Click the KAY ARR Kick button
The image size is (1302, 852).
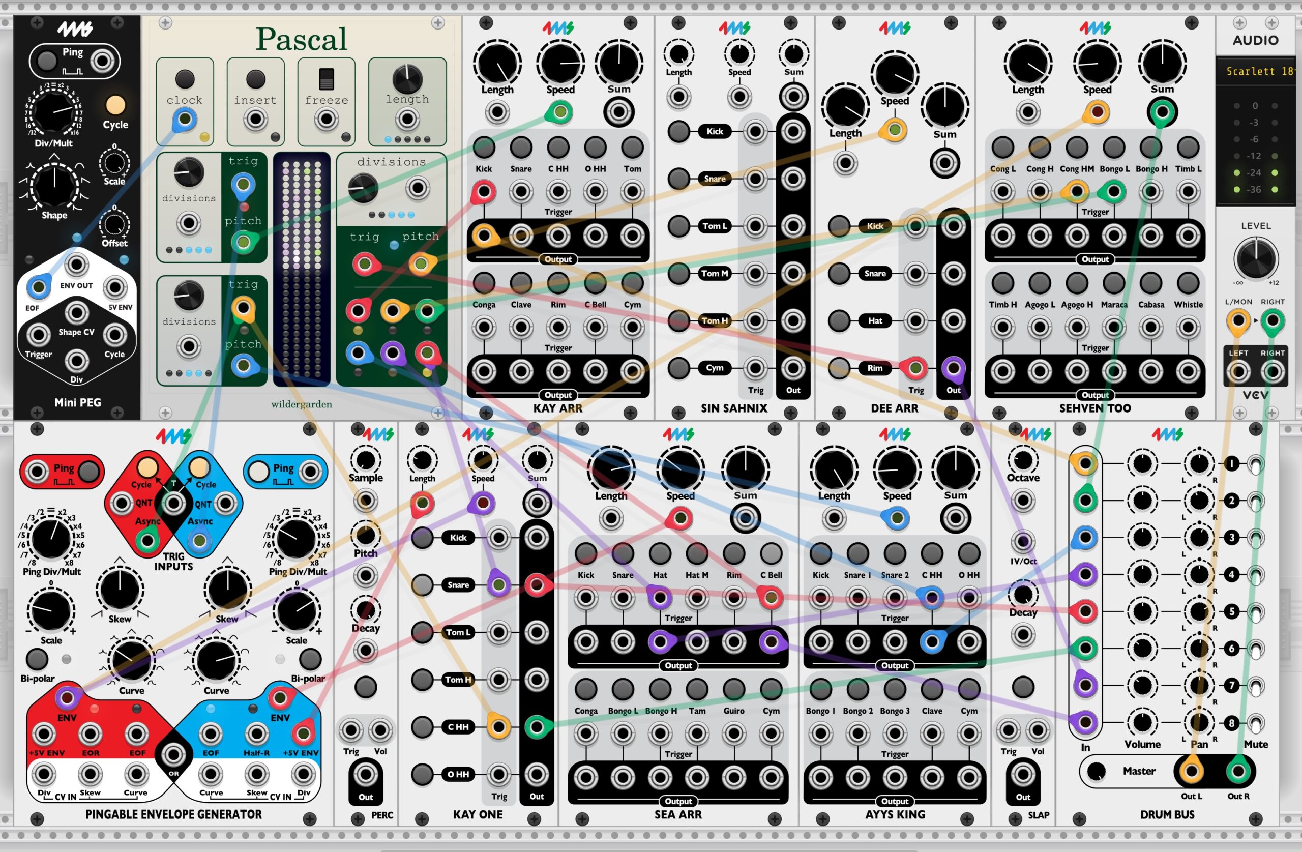[x=484, y=147]
